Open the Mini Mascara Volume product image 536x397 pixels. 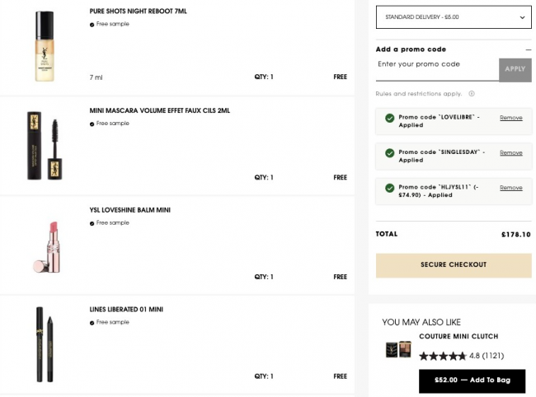[44, 145]
